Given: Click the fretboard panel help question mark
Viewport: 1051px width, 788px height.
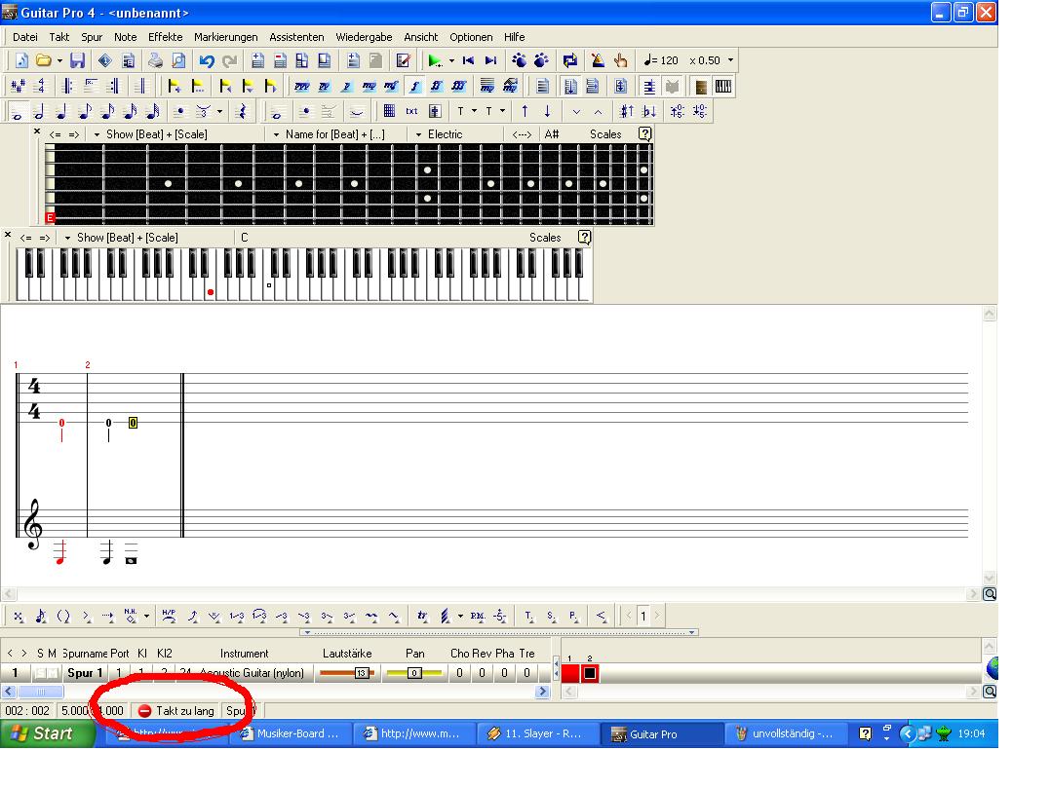Looking at the screenshot, I should pyautogui.click(x=644, y=133).
